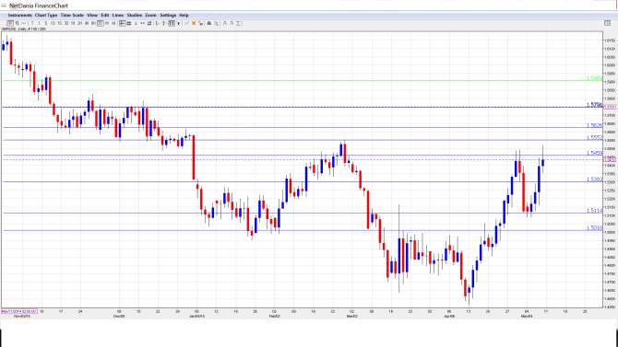Image resolution: width=618 pixels, height=347 pixels.
Task: Click the chart layout panel icon
Action: 172,24
